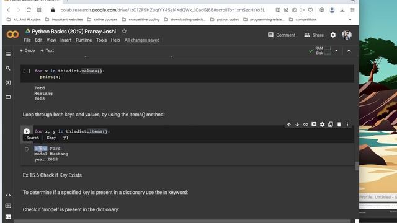Move the selected cell up
The width and height of the screenshot is (397, 223).
(289, 125)
